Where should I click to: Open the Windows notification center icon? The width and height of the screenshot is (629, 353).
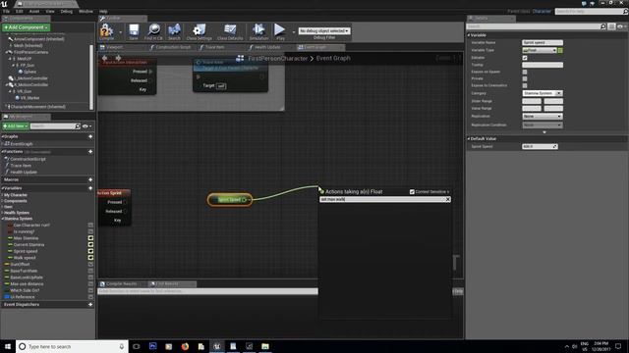click(x=618, y=346)
